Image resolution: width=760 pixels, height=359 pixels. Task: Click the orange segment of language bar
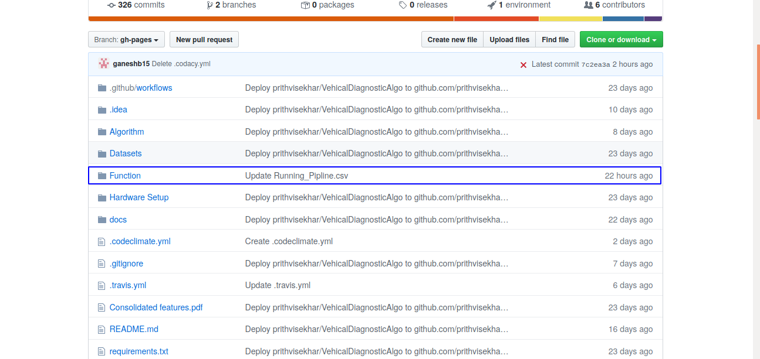coord(270,19)
